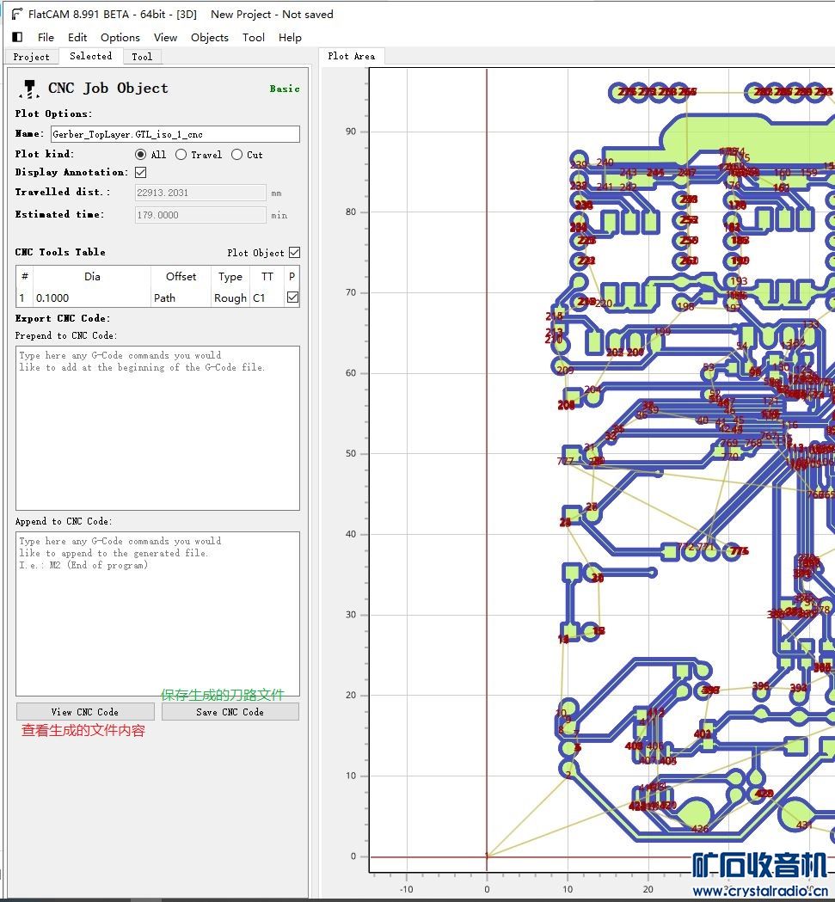Click the FlatCAM logo in title bar

(15, 14)
